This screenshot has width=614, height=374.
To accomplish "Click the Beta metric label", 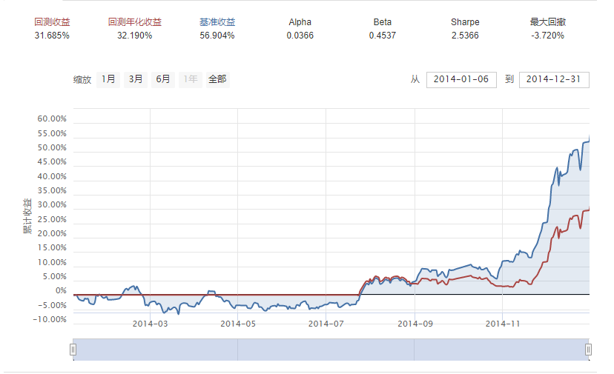I will click(x=383, y=22).
